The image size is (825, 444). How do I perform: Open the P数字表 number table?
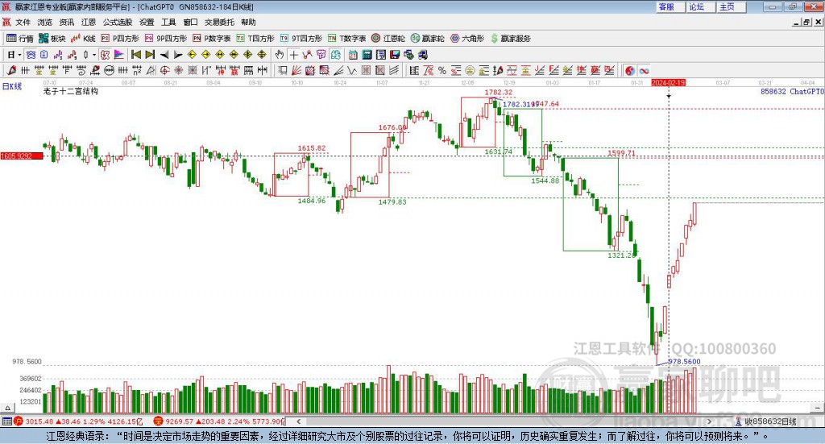(x=212, y=39)
